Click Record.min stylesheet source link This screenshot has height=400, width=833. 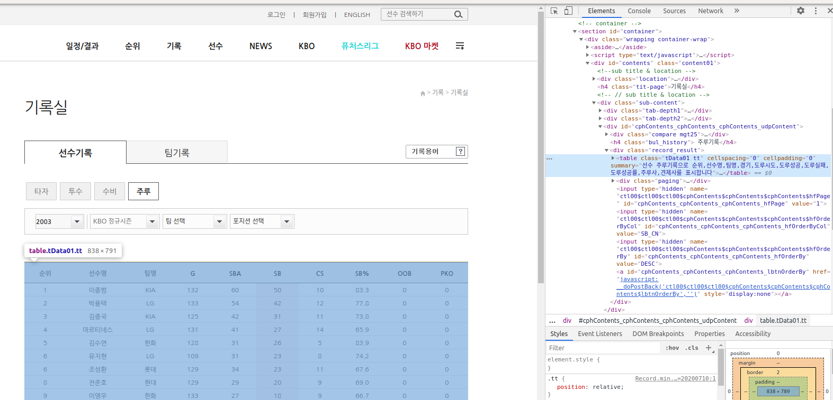click(x=675, y=378)
